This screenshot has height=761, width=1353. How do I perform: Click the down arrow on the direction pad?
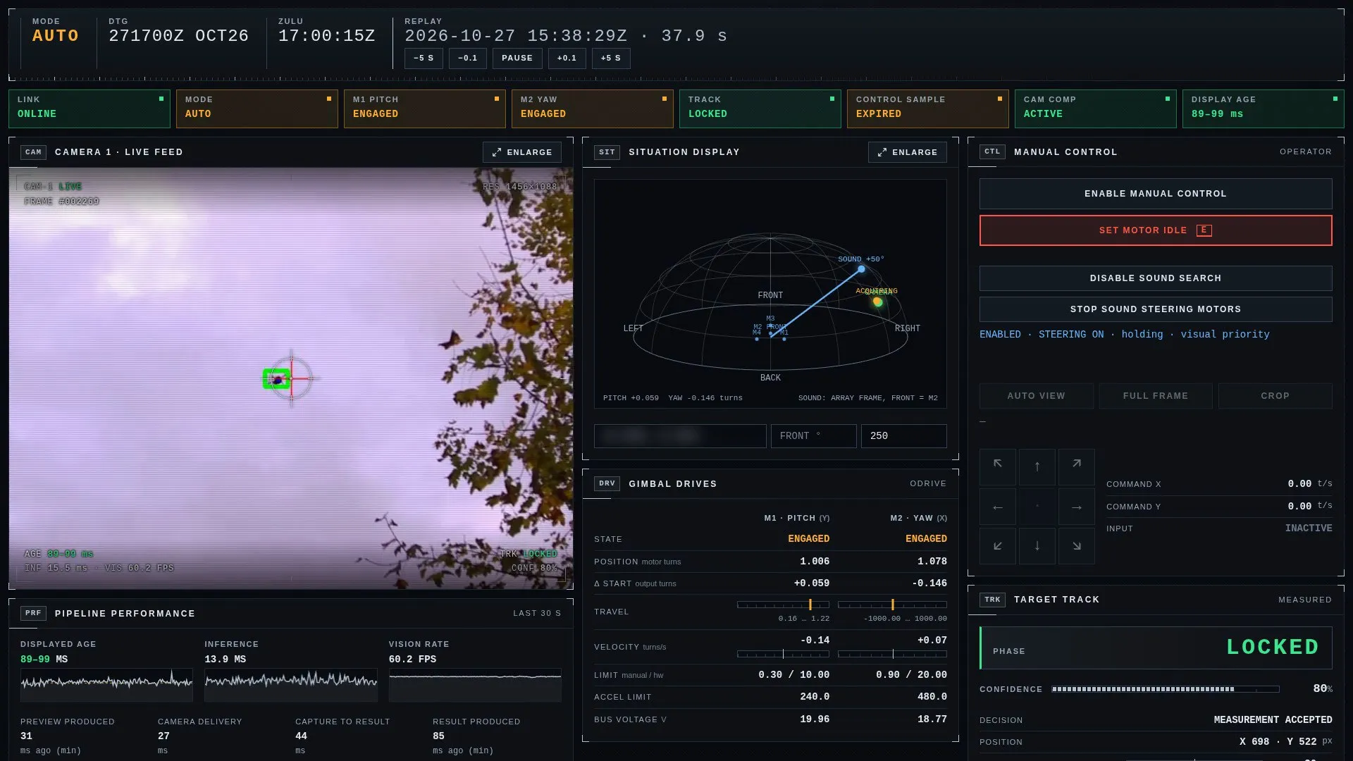point(1037,546)
